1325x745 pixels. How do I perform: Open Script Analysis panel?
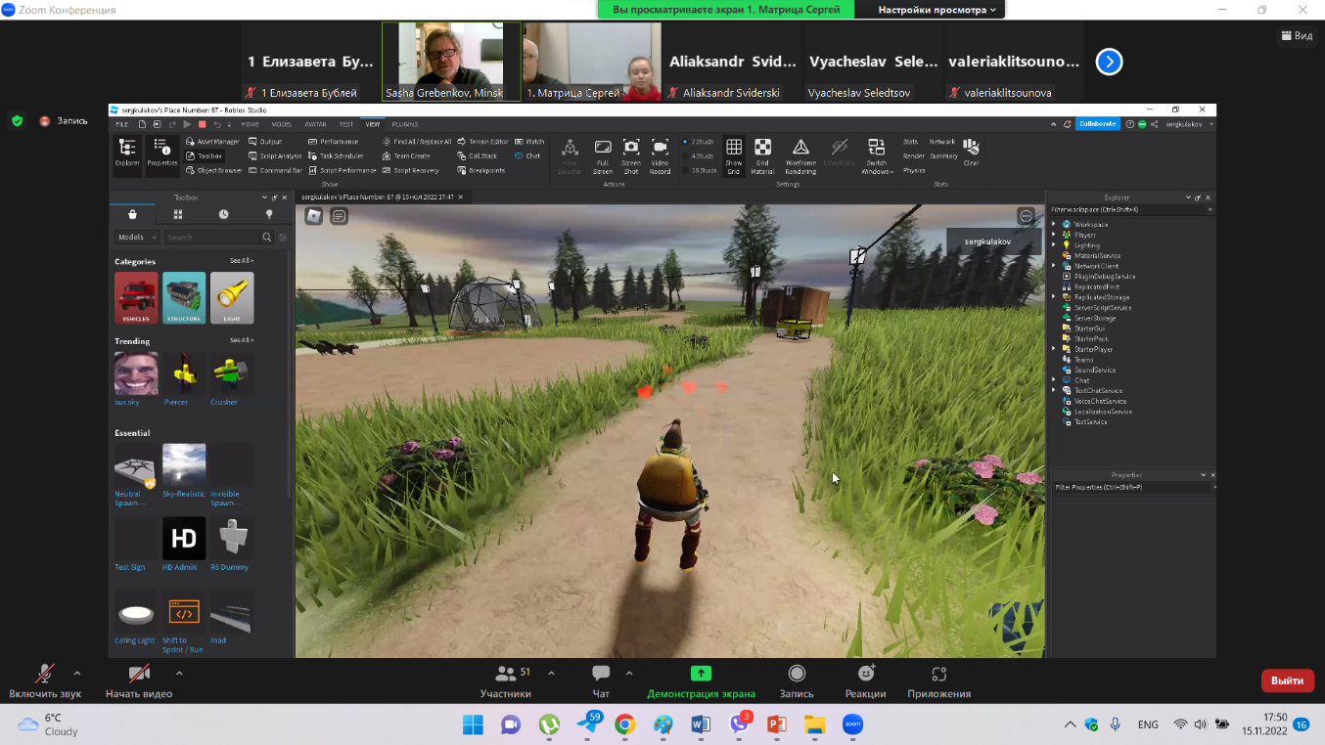click(275, 155)
